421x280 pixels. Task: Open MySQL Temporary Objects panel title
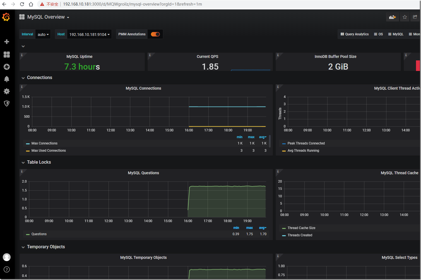click(143, 257)
